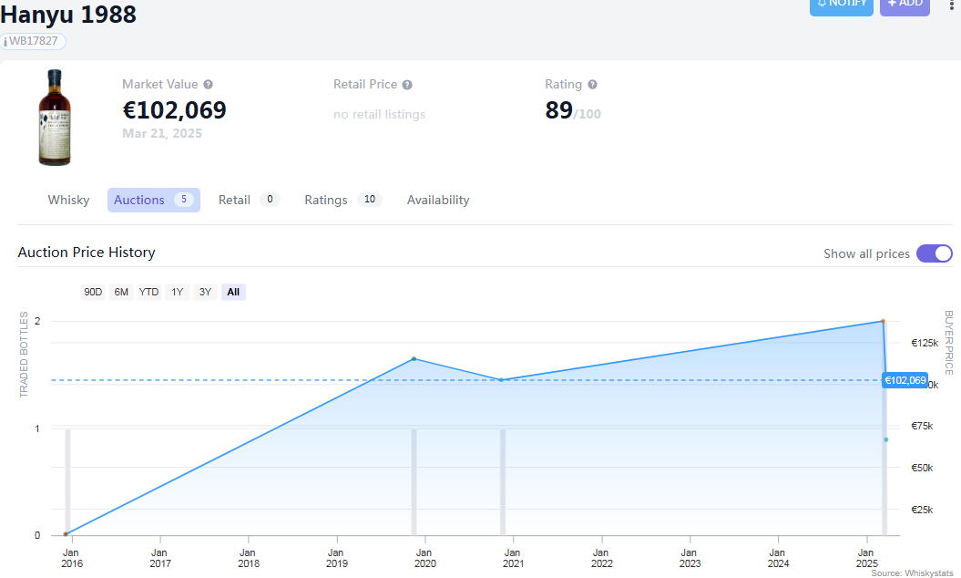This screenshot has width=961, height=578.
Task: Switch chart range to 1Y
Action: 178,292
